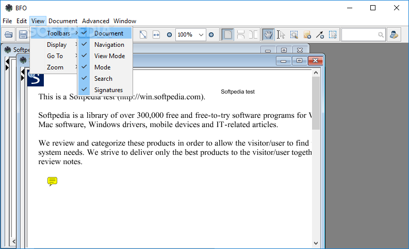Minimize the front document window
The width and height of the screenshot is (409, 249).
point(284,61)
